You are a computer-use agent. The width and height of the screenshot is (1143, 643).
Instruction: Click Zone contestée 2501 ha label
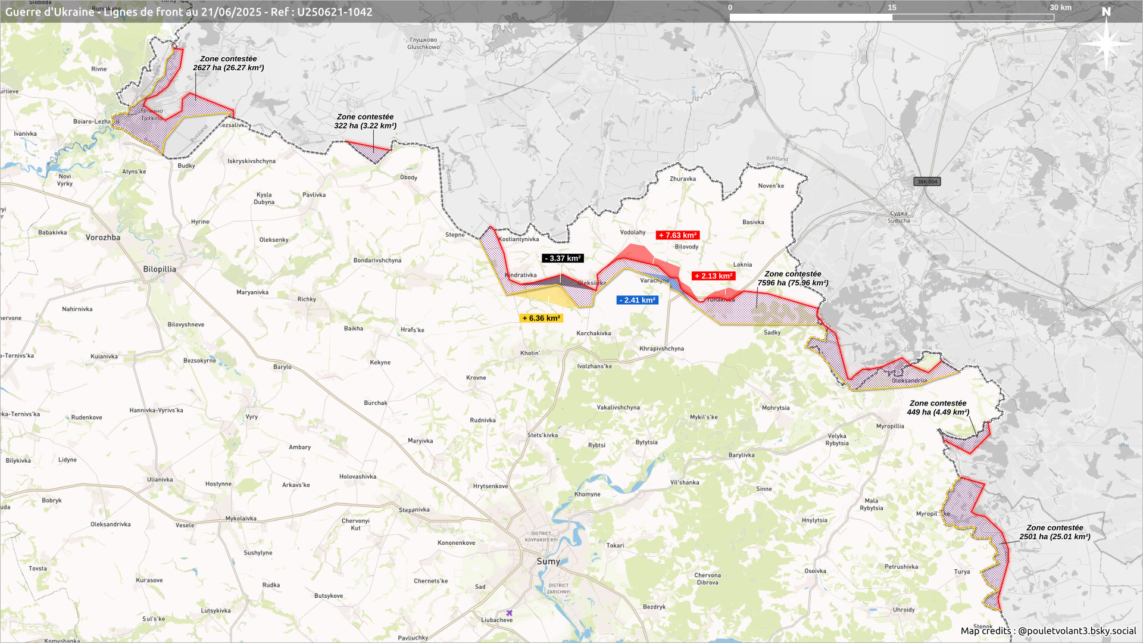1055,532
